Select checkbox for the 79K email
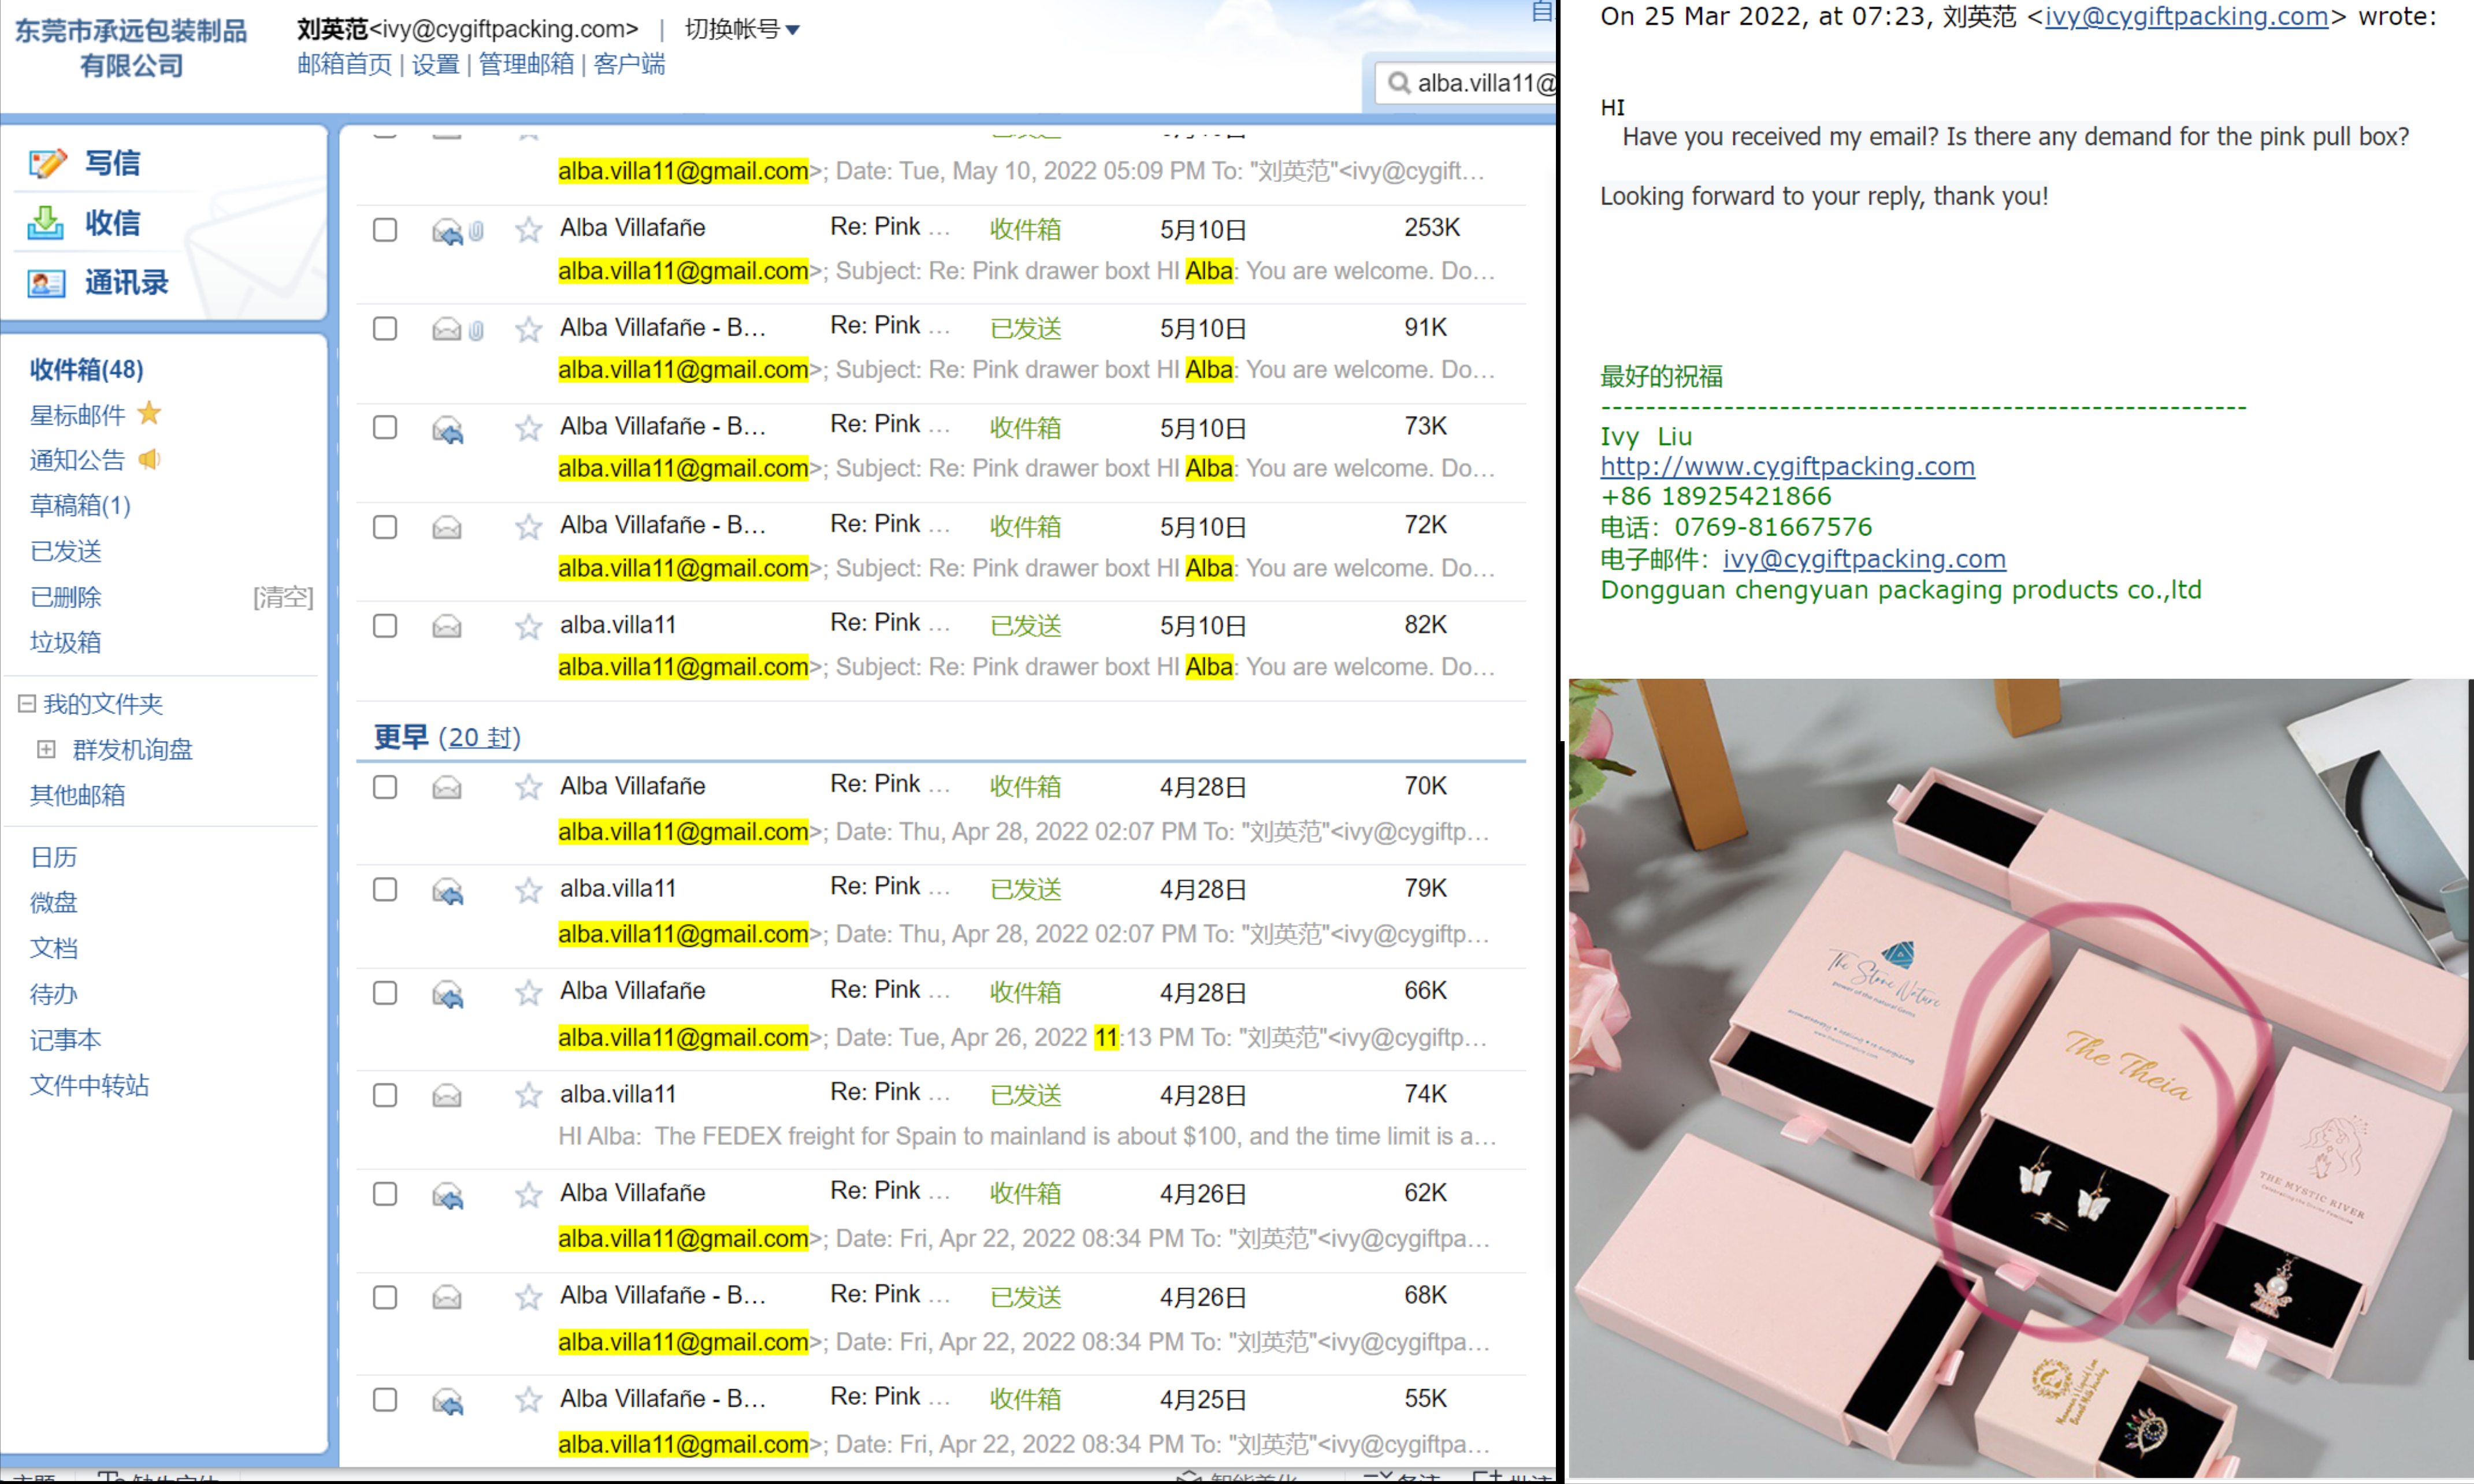Screen dimensions: 2474x1484 pos(385,890)
